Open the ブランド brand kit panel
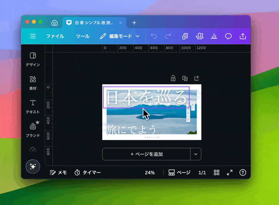 point(33,129)
